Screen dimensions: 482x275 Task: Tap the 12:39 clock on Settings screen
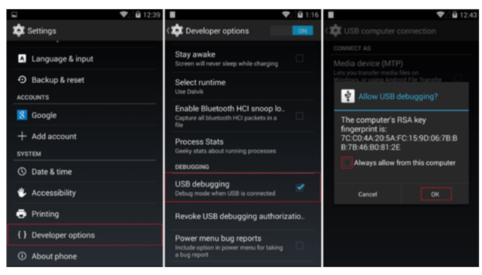pyautogui.click(x=152, y=15)
